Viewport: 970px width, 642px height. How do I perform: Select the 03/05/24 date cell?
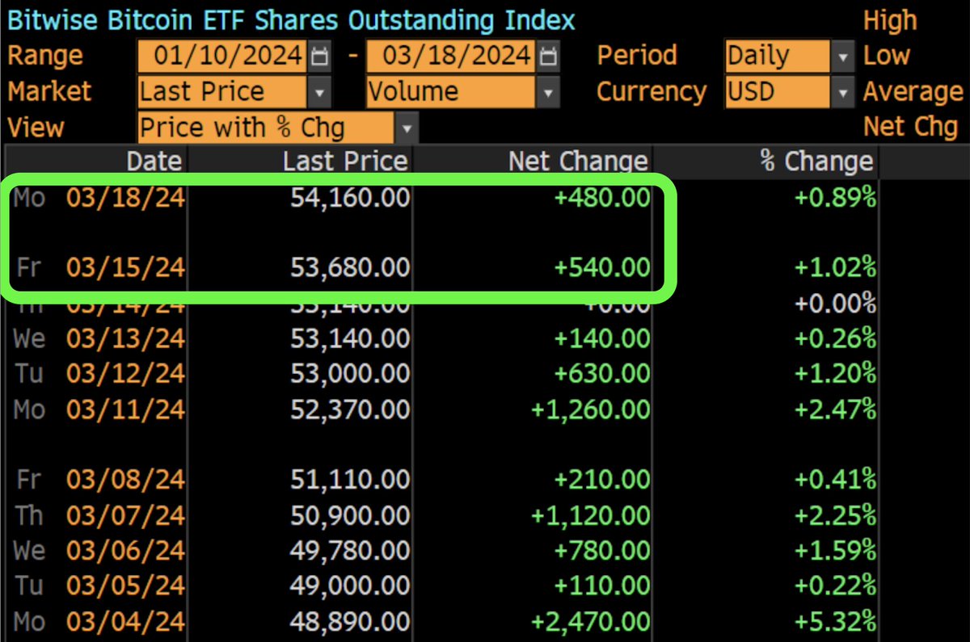pyautogui.click(x=125, y=586)
